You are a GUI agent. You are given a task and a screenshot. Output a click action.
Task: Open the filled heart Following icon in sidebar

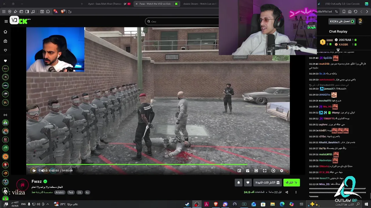(5, 61)
